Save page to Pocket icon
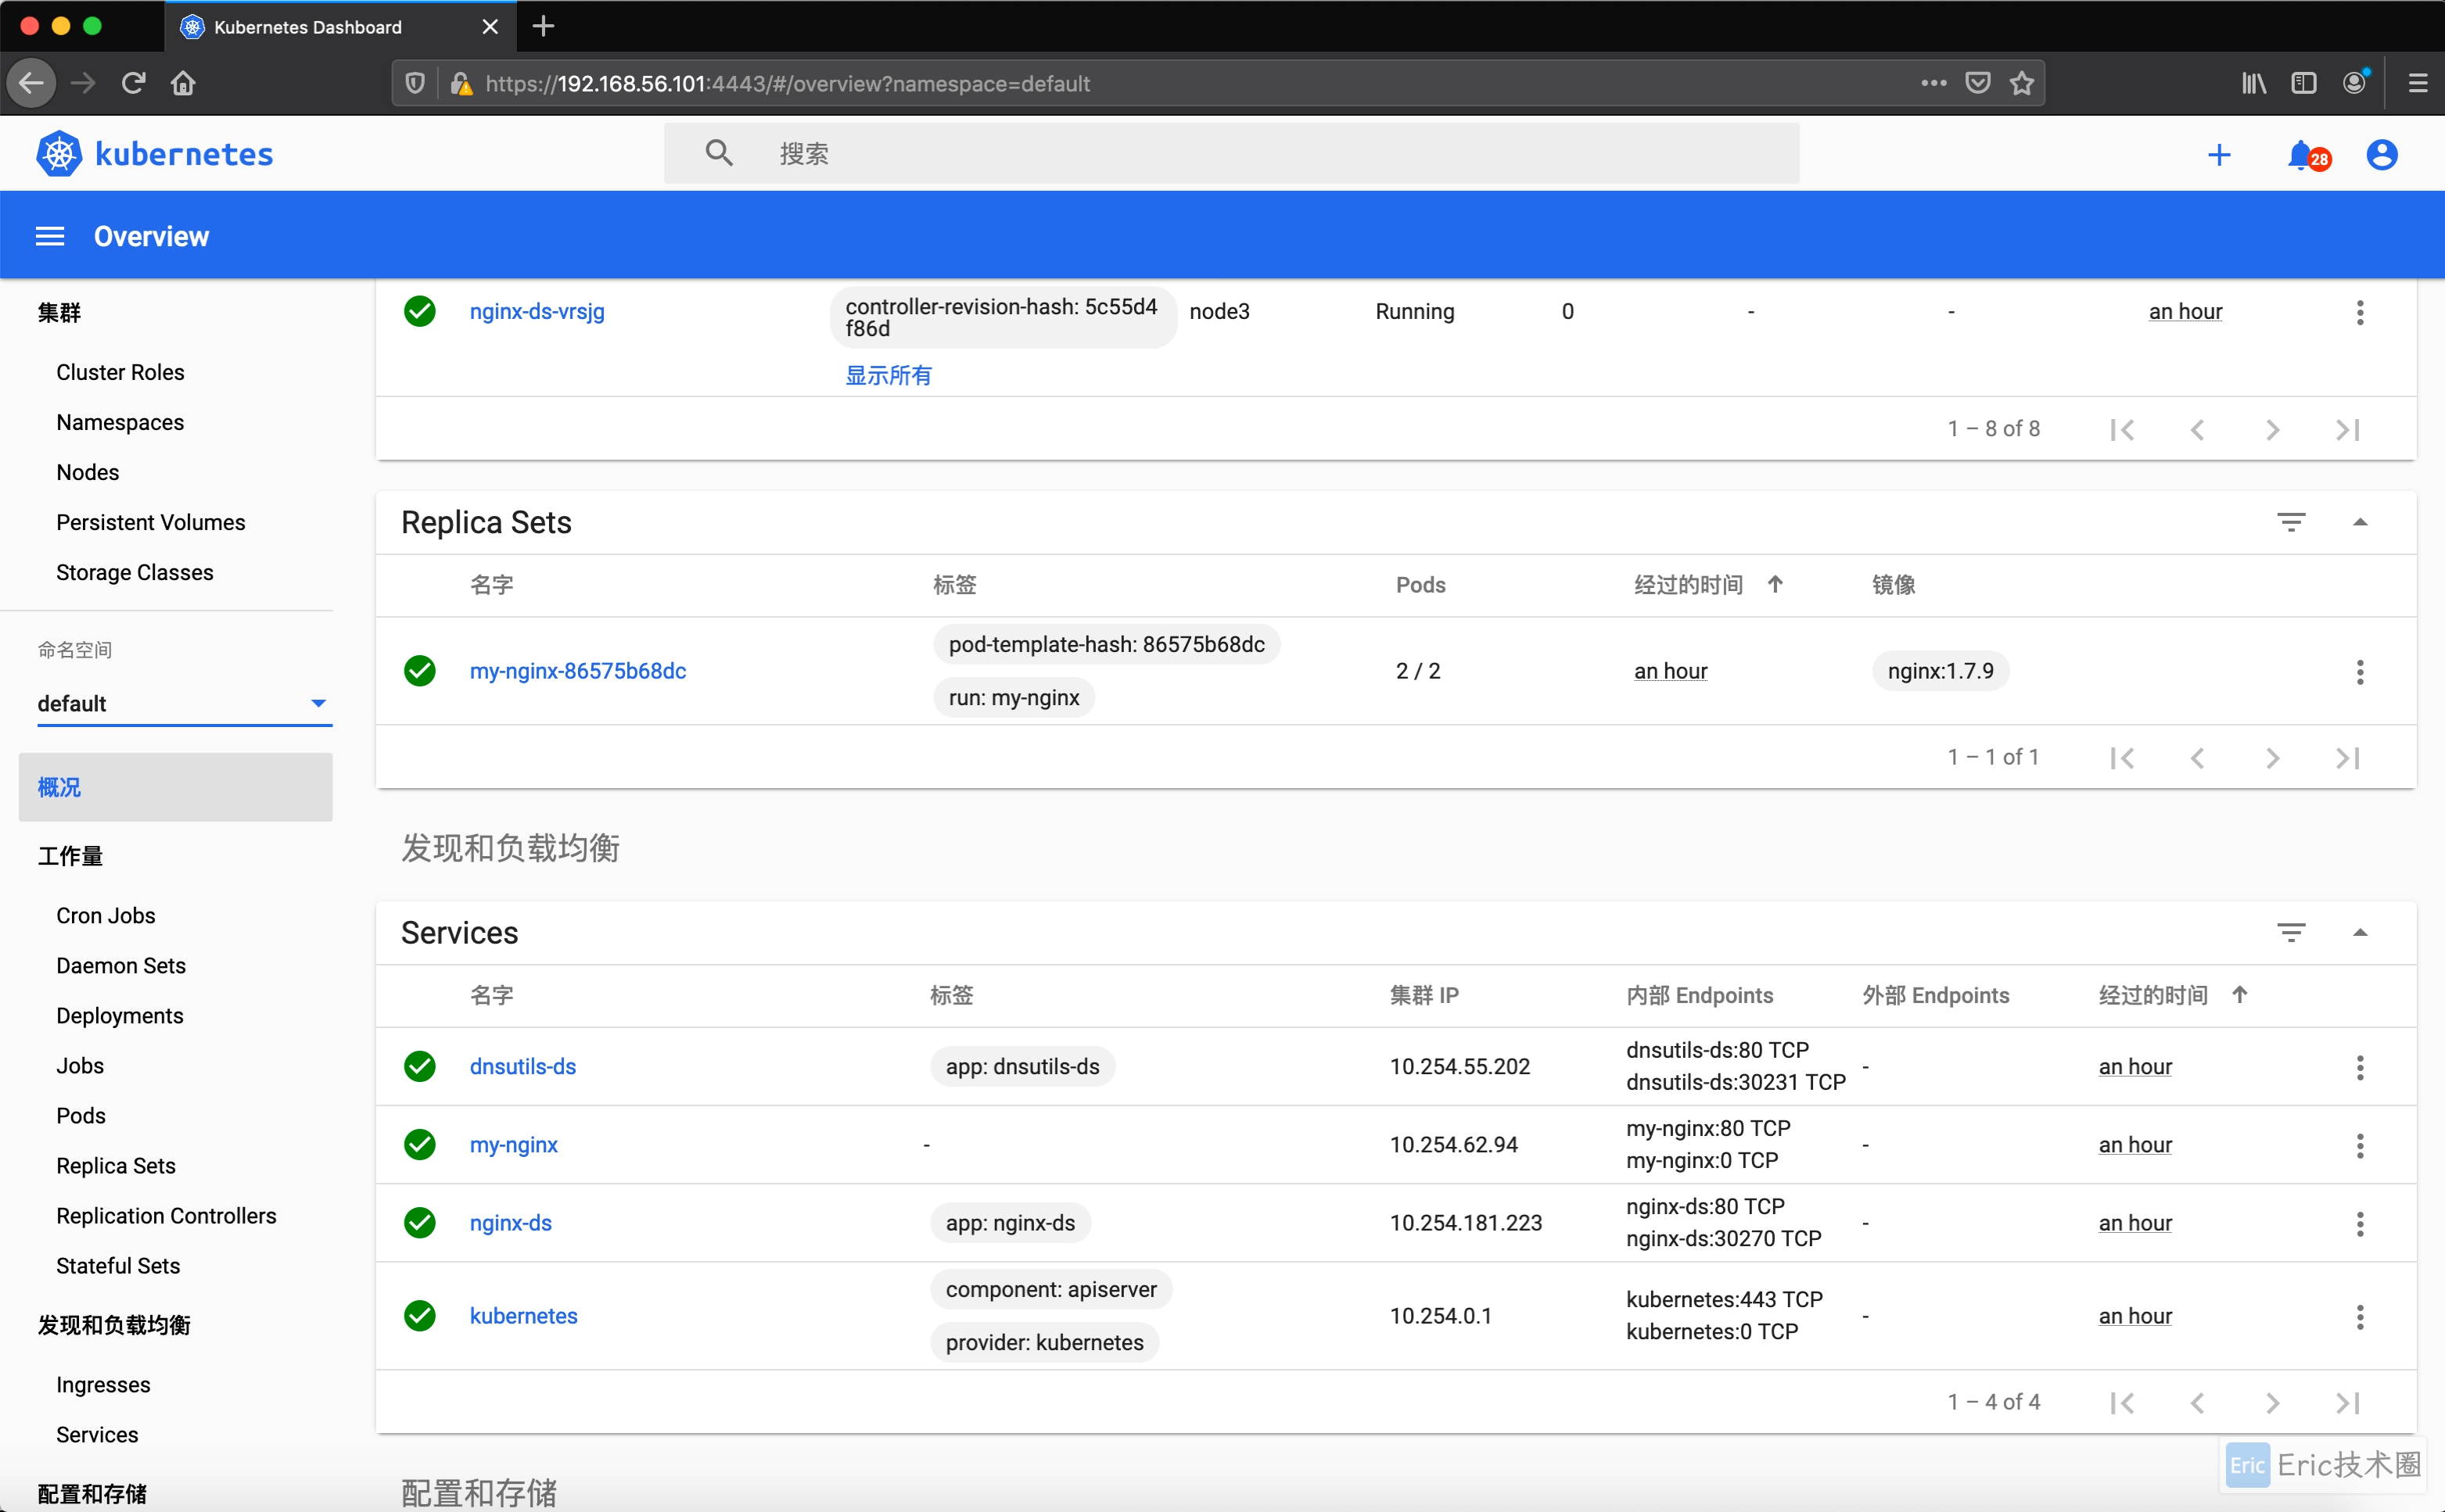2445x1512 pixels. 1976,83
